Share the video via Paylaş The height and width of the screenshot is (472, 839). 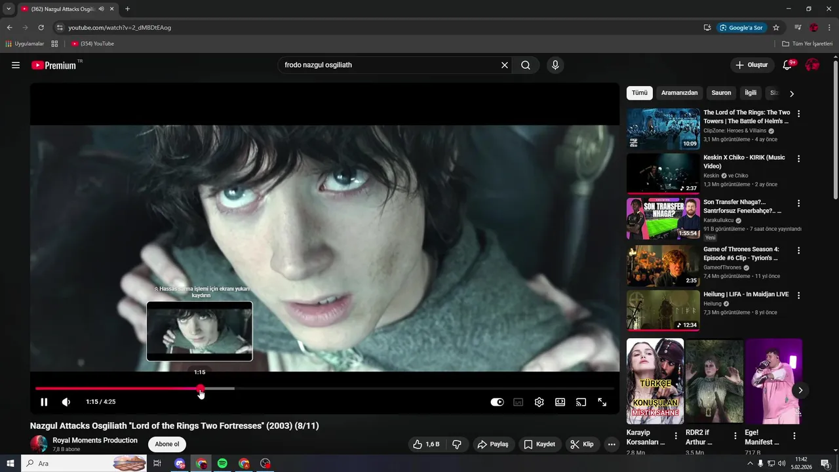tap(493, 444)
